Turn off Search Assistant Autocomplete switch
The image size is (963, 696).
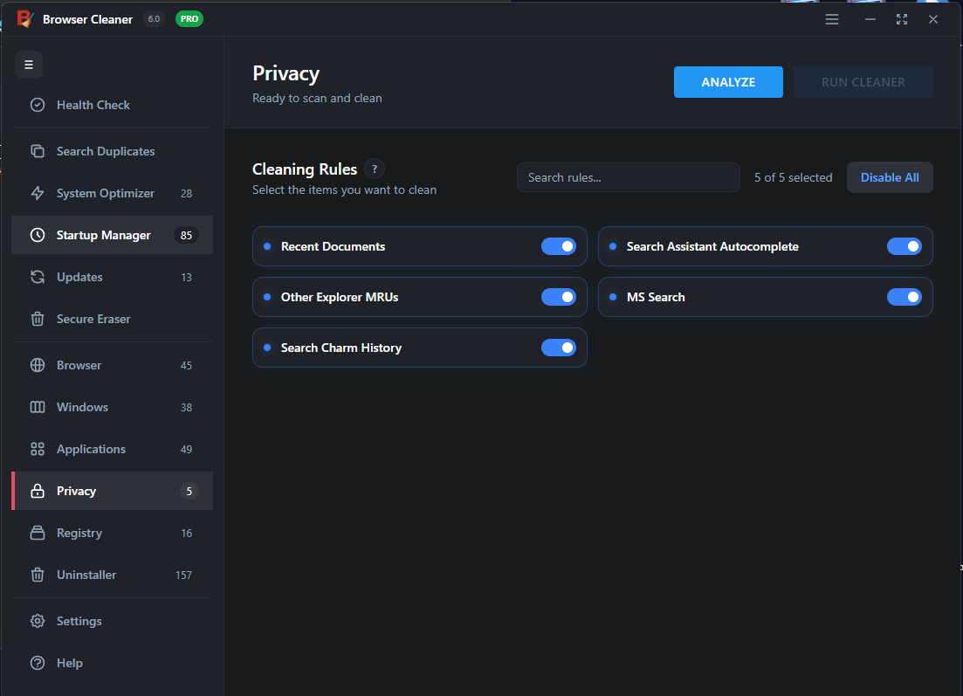pyautogui.click(x=904, y=246)
